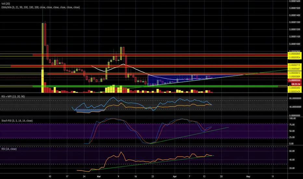Click the tallest yellow volume bar
This screenshot has height=179, width=303.
[43, 81]
